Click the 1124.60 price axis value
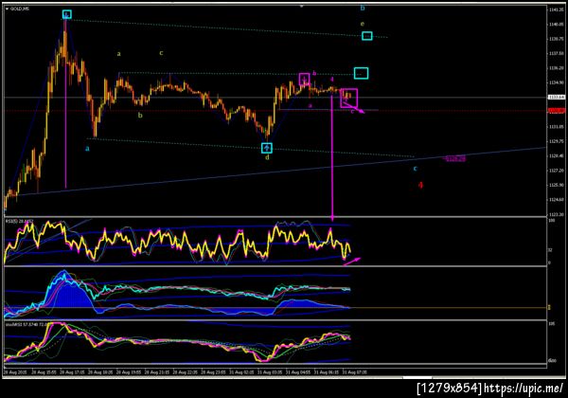 (x=556, y=200)
